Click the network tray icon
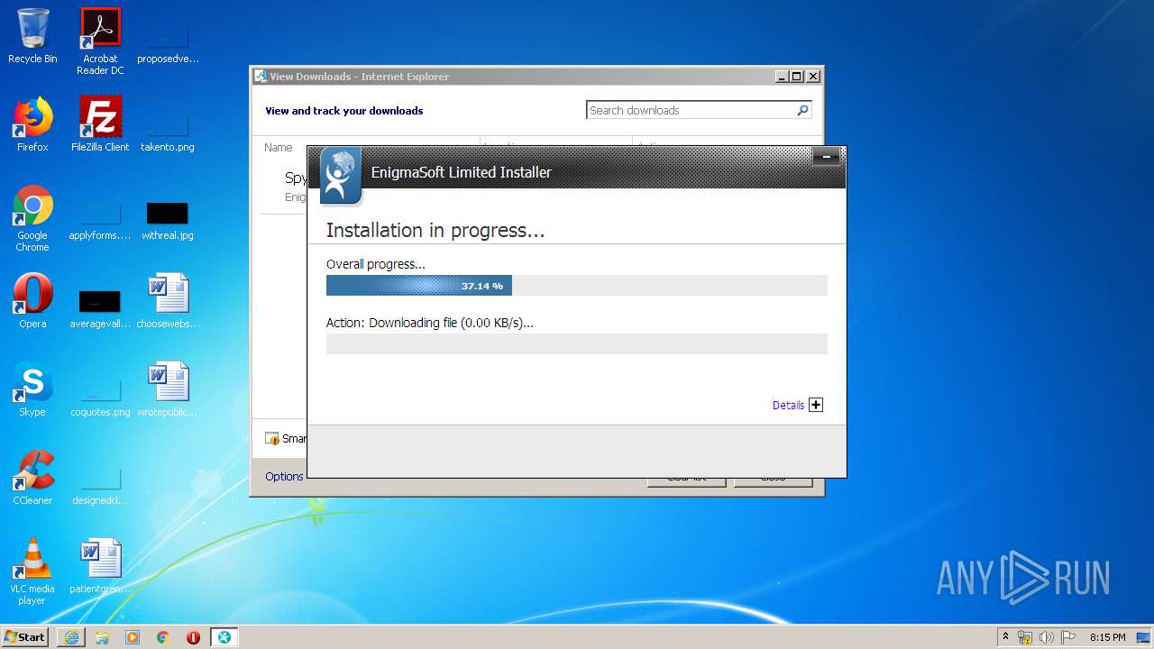Image resolution: width=1154 pixels, height=649 pixels. coord(1025,637)
